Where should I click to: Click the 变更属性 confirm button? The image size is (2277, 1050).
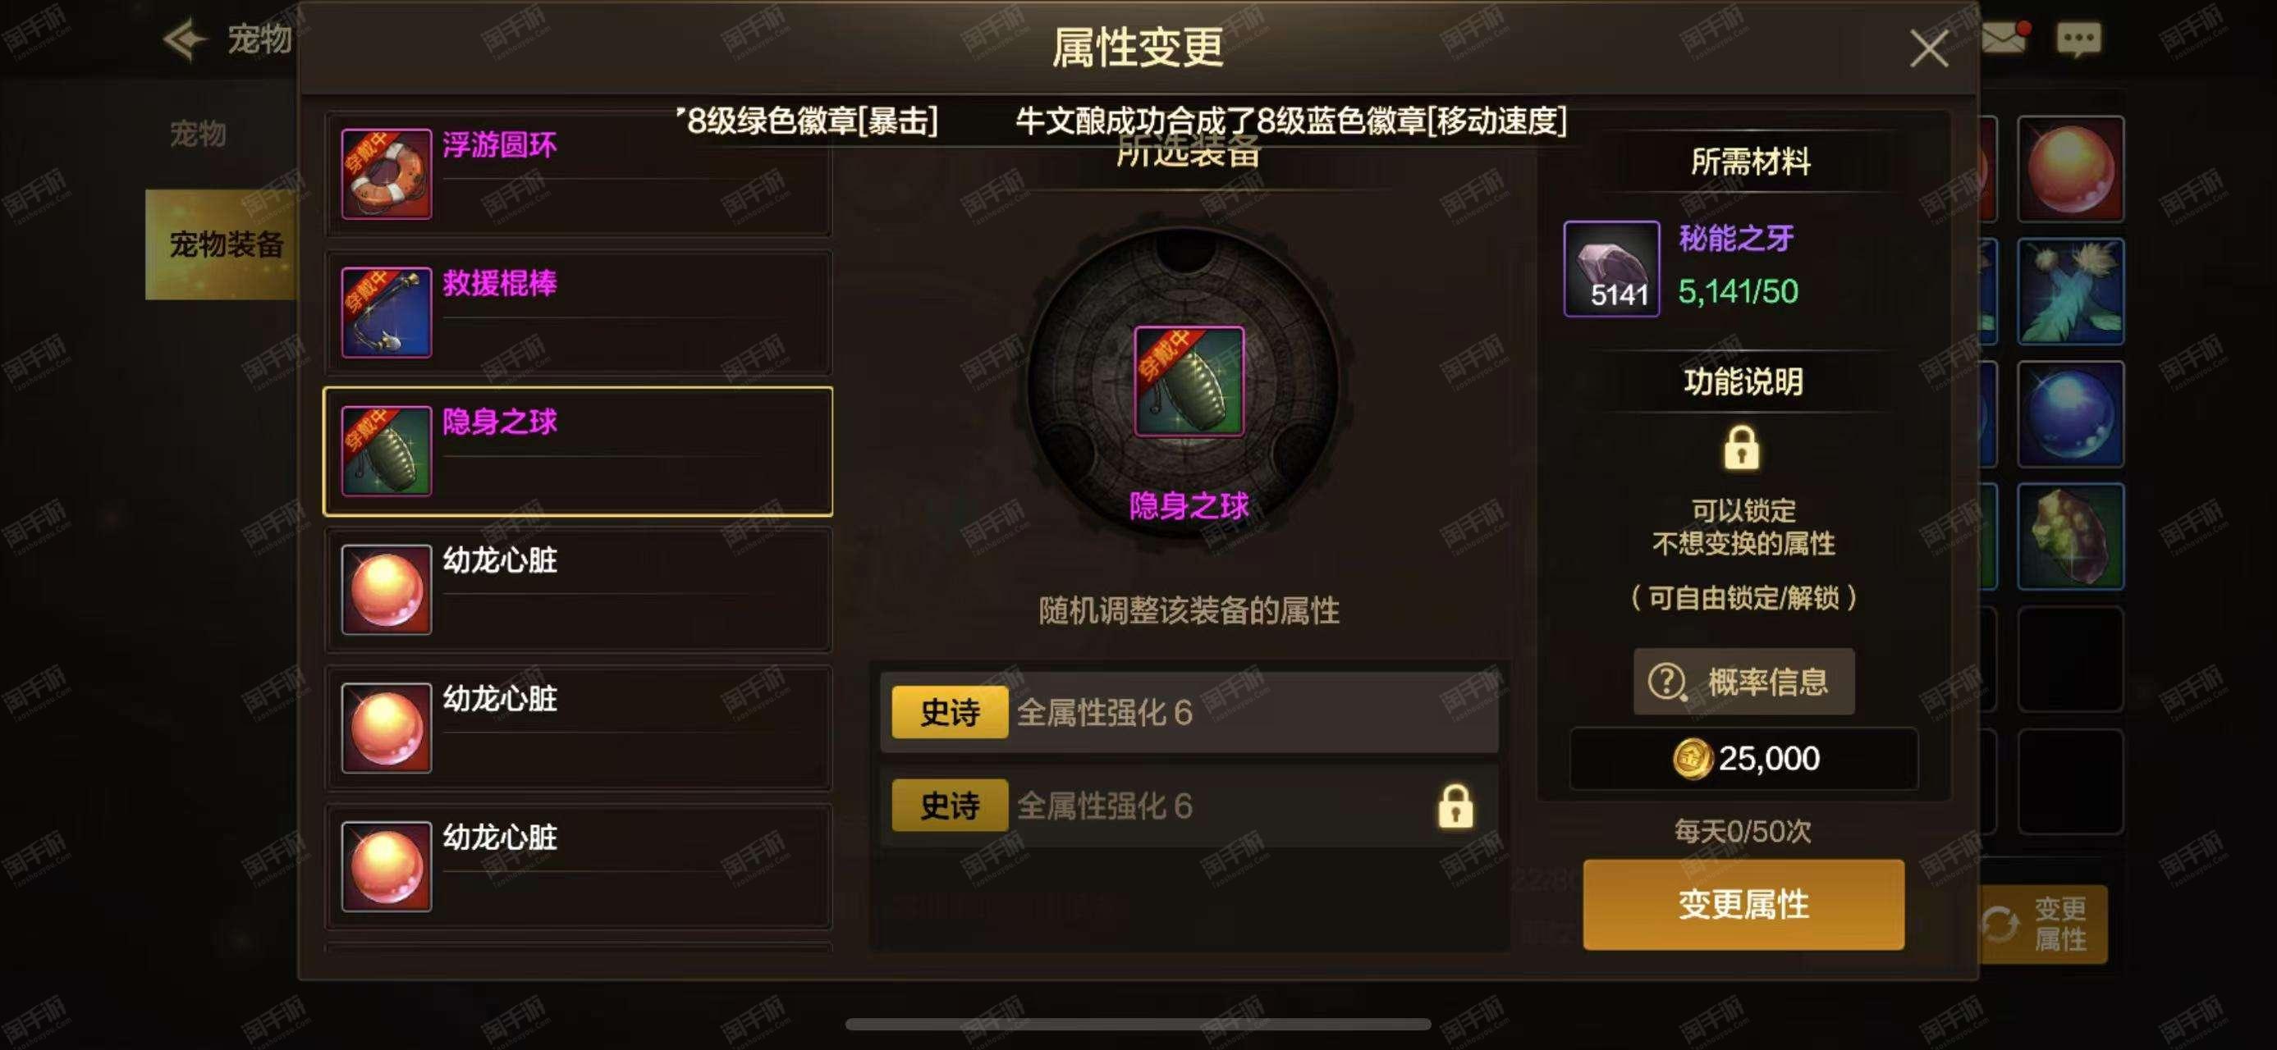[1743, 904]
